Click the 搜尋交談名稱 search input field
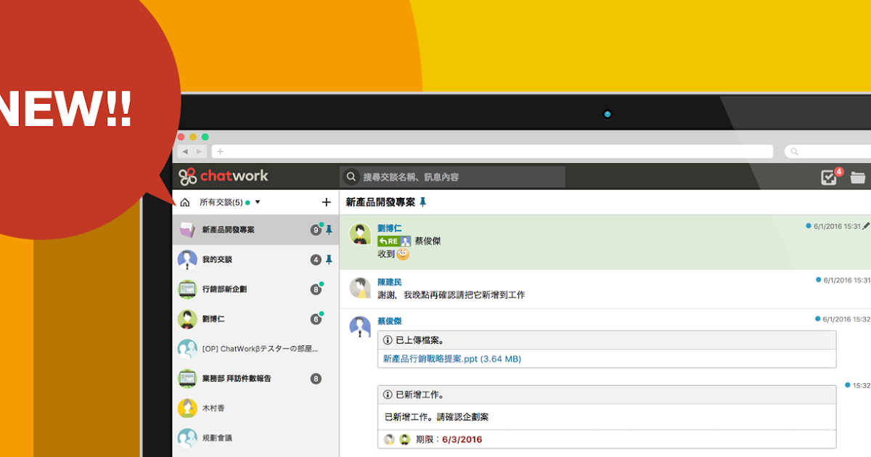 (450, 176)
